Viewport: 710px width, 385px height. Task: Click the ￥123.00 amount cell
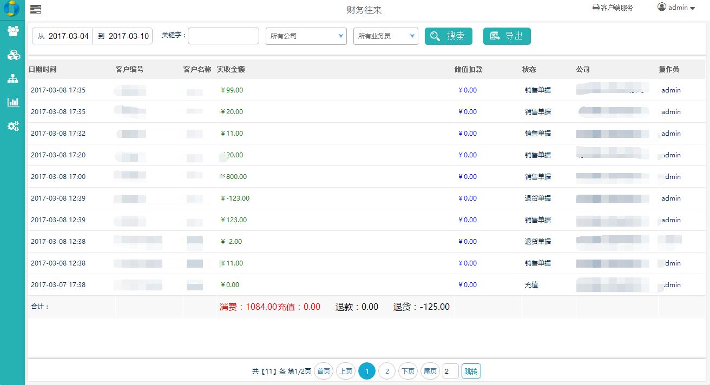(234, 220)
